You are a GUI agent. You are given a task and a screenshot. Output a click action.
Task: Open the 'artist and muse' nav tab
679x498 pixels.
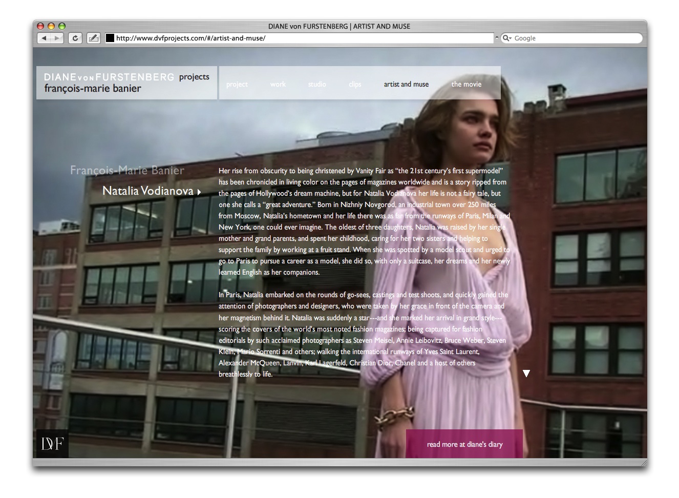point(406,84)
